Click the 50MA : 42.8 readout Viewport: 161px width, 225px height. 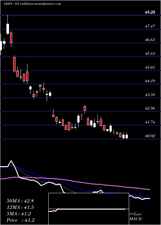[20, 201]
